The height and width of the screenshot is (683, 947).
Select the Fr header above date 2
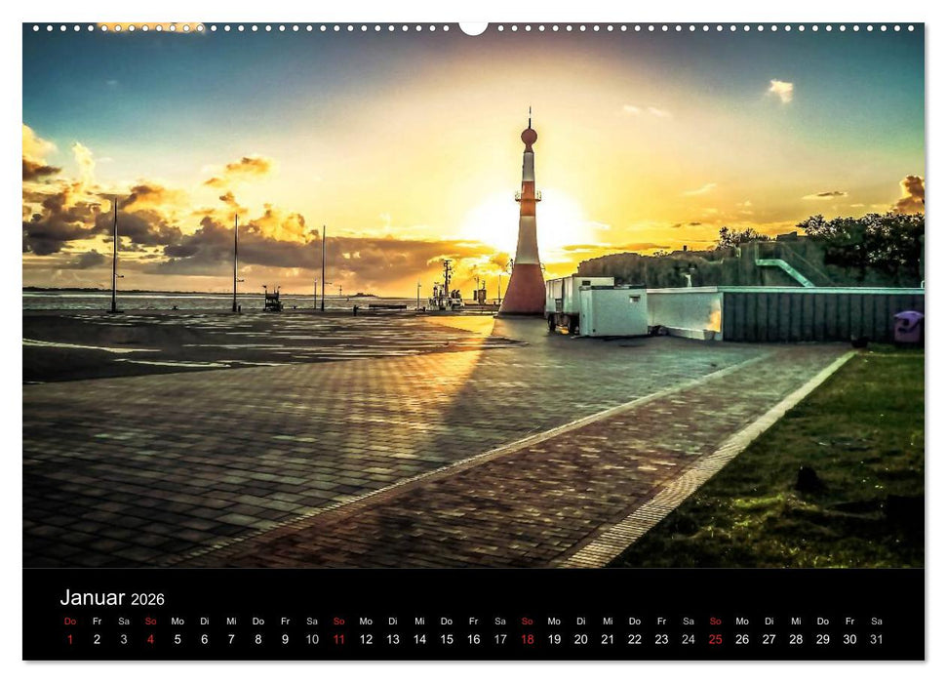(x=96, y=620)
